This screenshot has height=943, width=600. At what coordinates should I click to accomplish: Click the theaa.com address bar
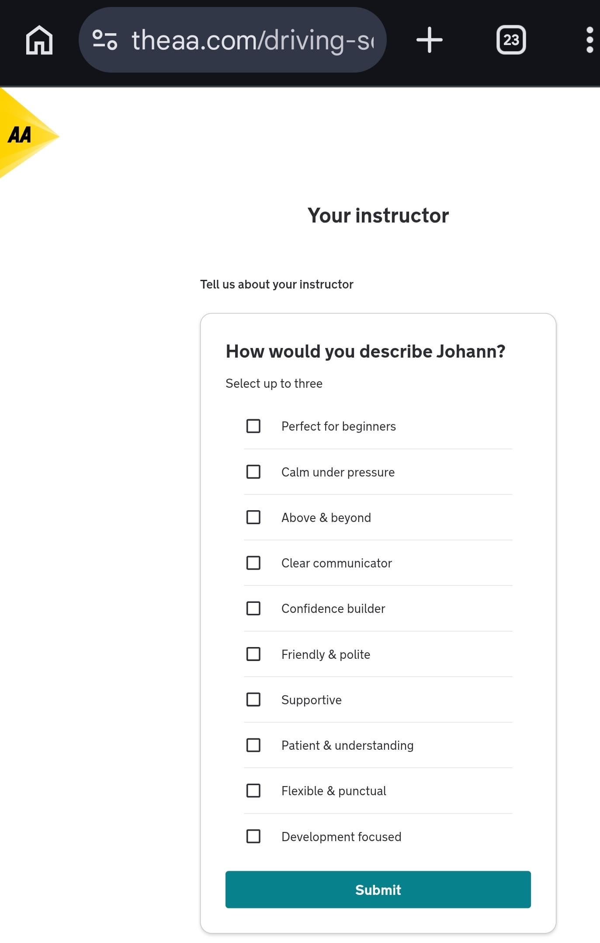(253, 40)
